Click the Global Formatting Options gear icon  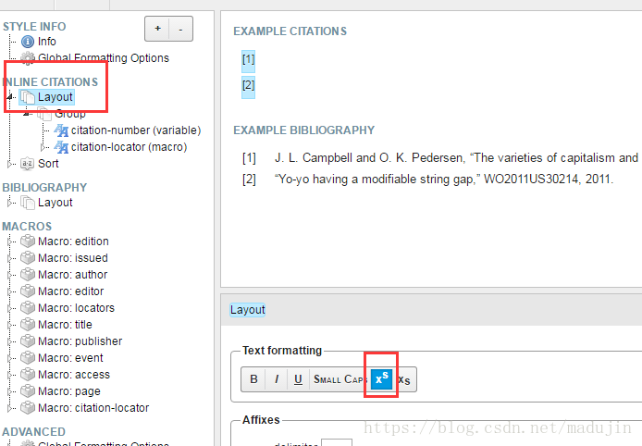28,58
